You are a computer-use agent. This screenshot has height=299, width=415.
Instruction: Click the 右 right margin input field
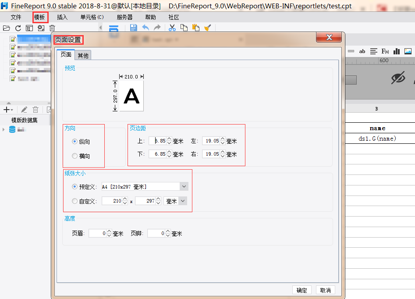coord(211,154)
